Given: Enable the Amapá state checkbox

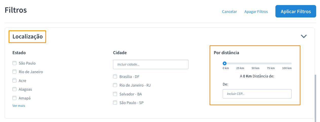Looking at the screenshot, I should [14, 98].
